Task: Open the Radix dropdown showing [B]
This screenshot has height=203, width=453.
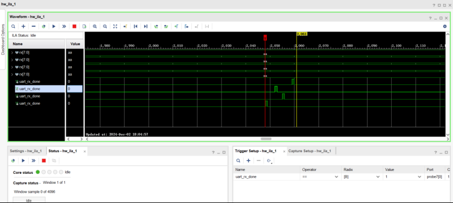Action: click(x=362, y=177)
